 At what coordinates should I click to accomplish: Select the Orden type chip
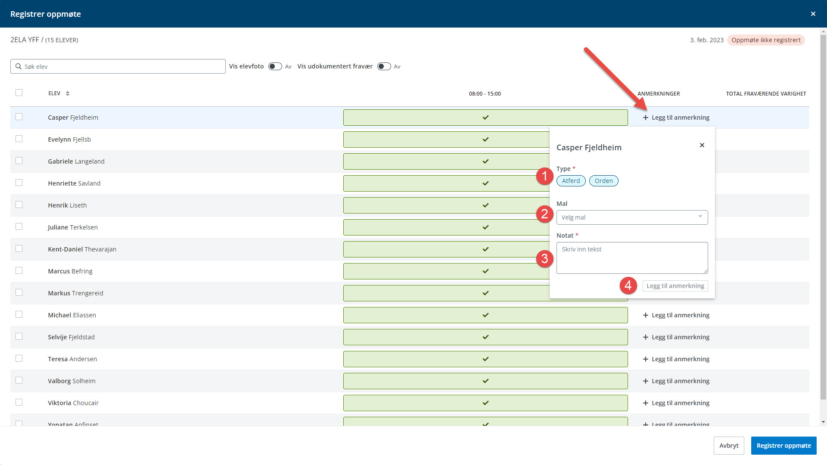coord(603,181)
